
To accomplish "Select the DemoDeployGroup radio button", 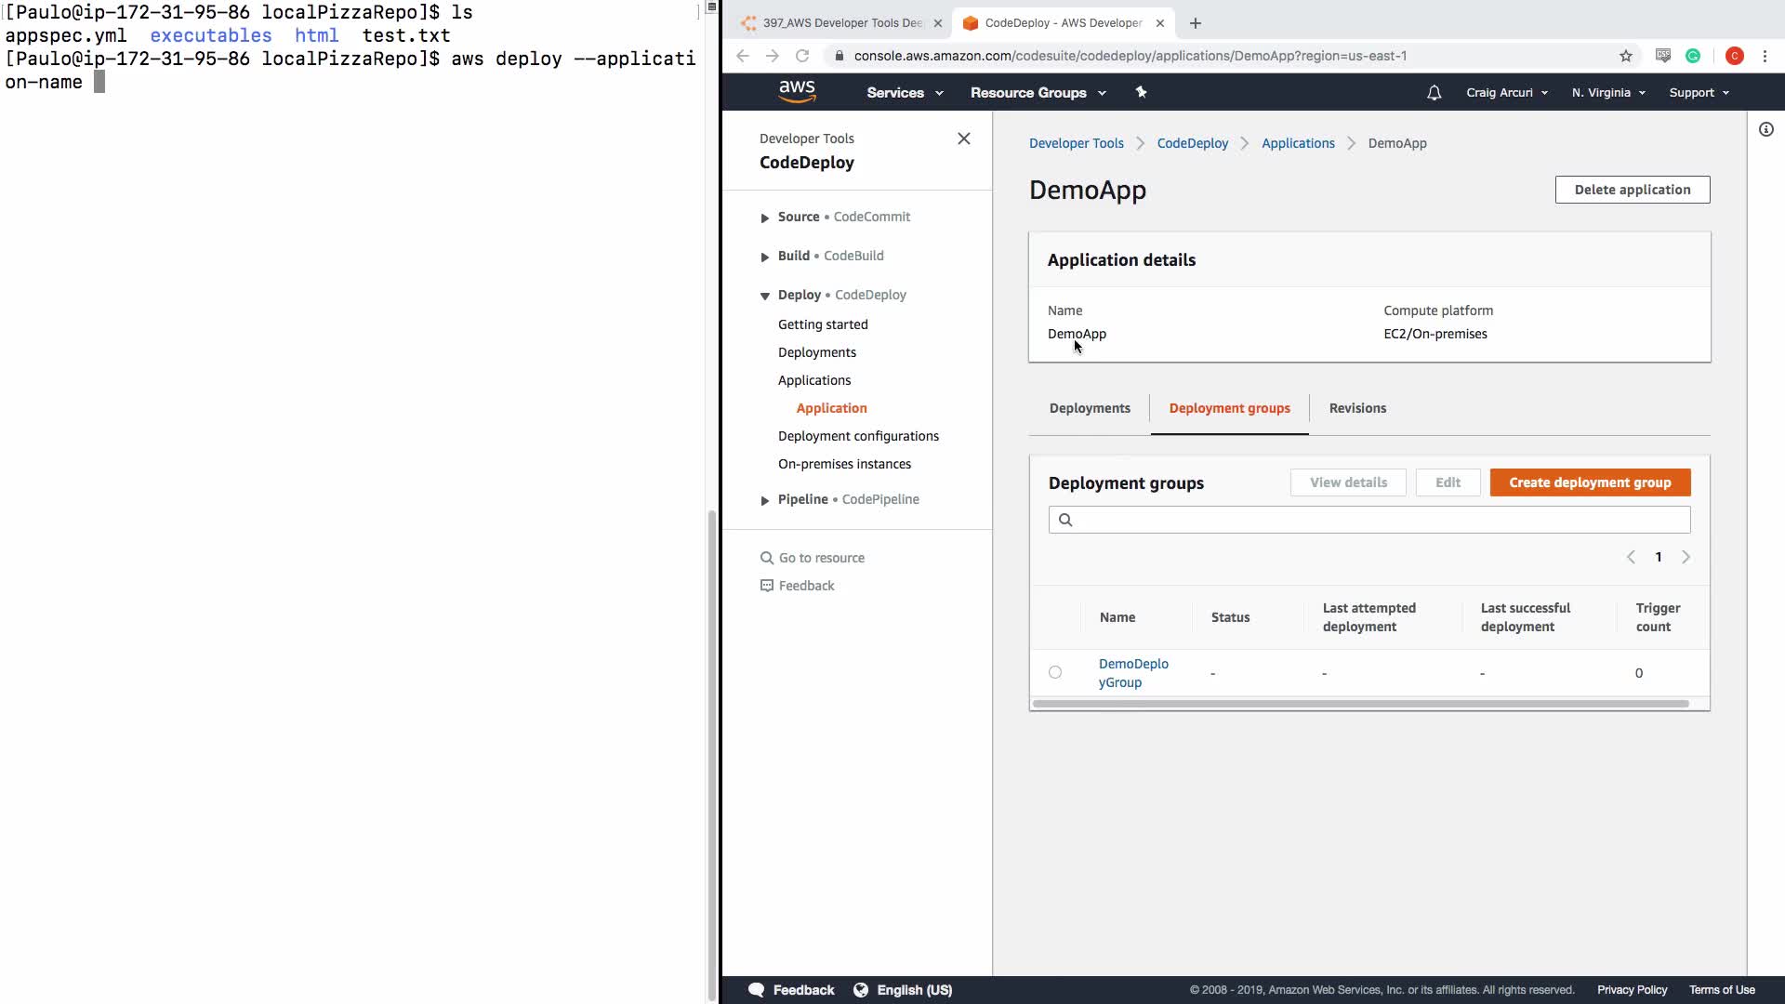I will 1054,672.
